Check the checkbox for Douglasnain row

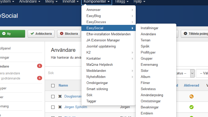[x=53, y=96]
